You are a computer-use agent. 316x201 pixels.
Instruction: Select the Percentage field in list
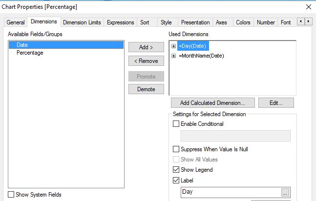(30, 53)
